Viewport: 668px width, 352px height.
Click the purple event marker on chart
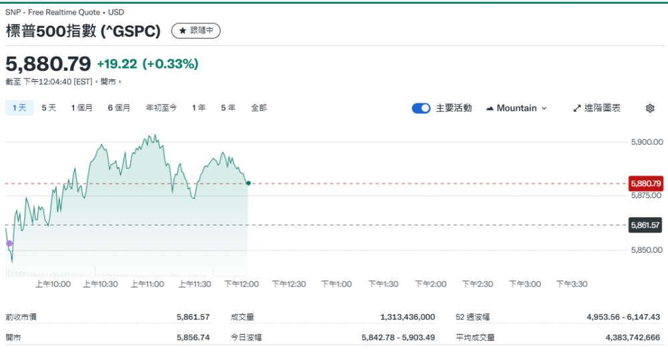tap(9, 243)
